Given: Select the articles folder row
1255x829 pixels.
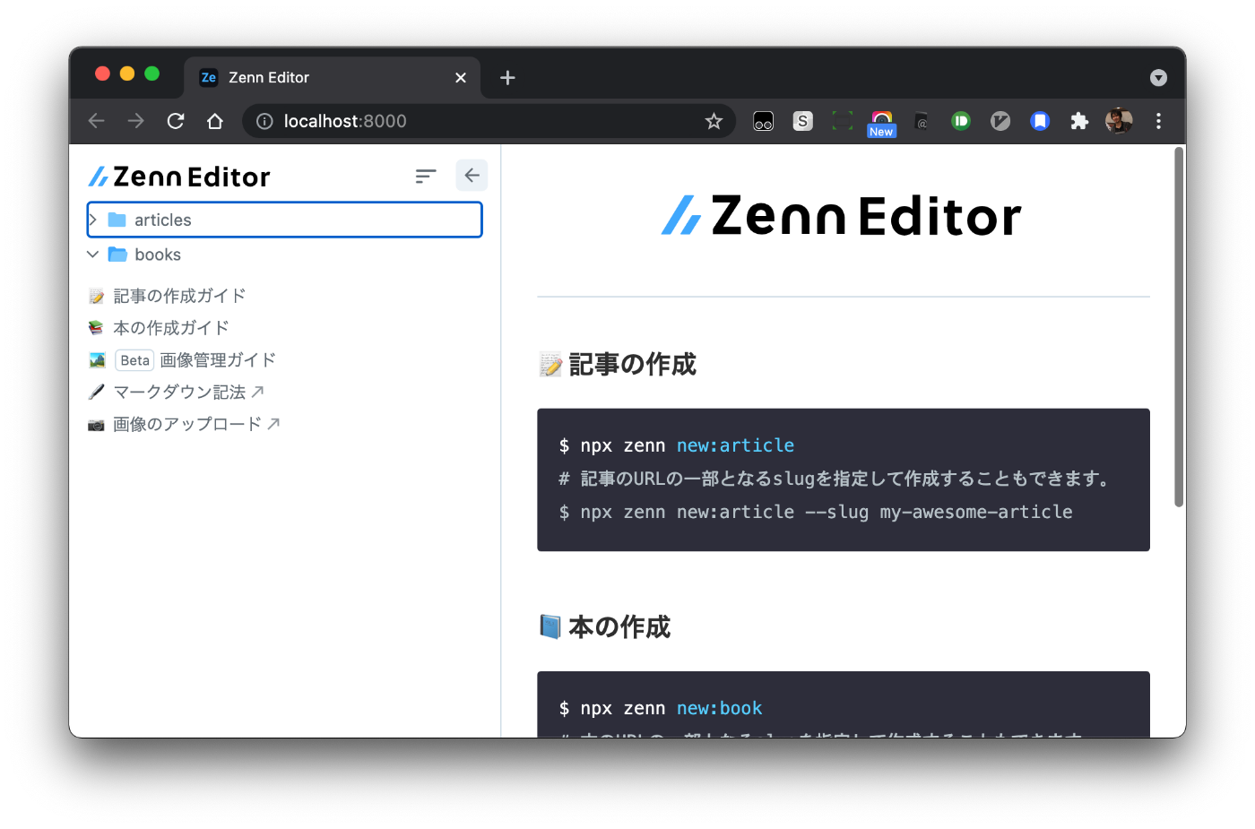Looking at the screenshot, I should [x=284, y=220].
